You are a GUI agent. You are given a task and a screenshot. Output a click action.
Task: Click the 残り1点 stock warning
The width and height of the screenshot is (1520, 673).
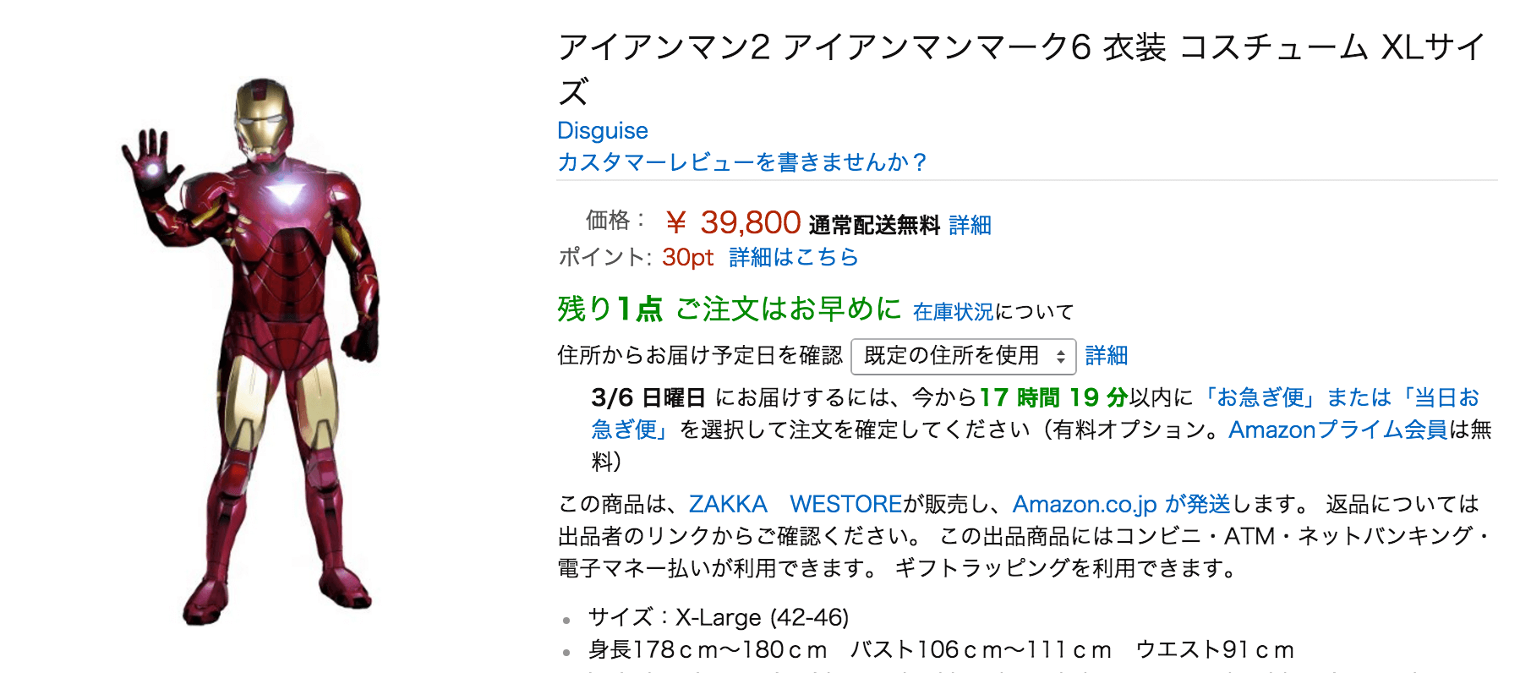point(607,309)
